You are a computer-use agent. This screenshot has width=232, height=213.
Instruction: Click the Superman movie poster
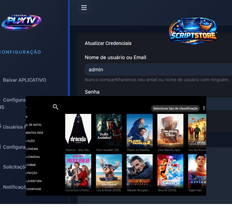[x=197, y=171]
